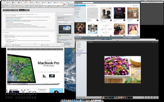Adjust the iPhoto zoom slider
164x102 pixels.
(81, 97)
